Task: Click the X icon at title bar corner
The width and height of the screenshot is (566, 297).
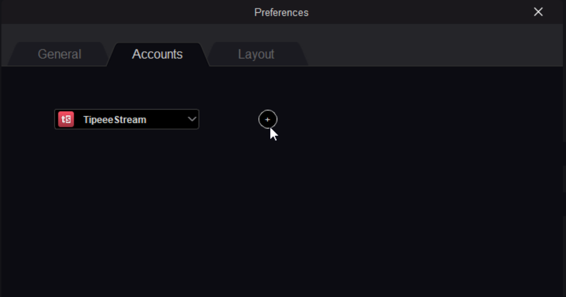Action: click(538, 12)
